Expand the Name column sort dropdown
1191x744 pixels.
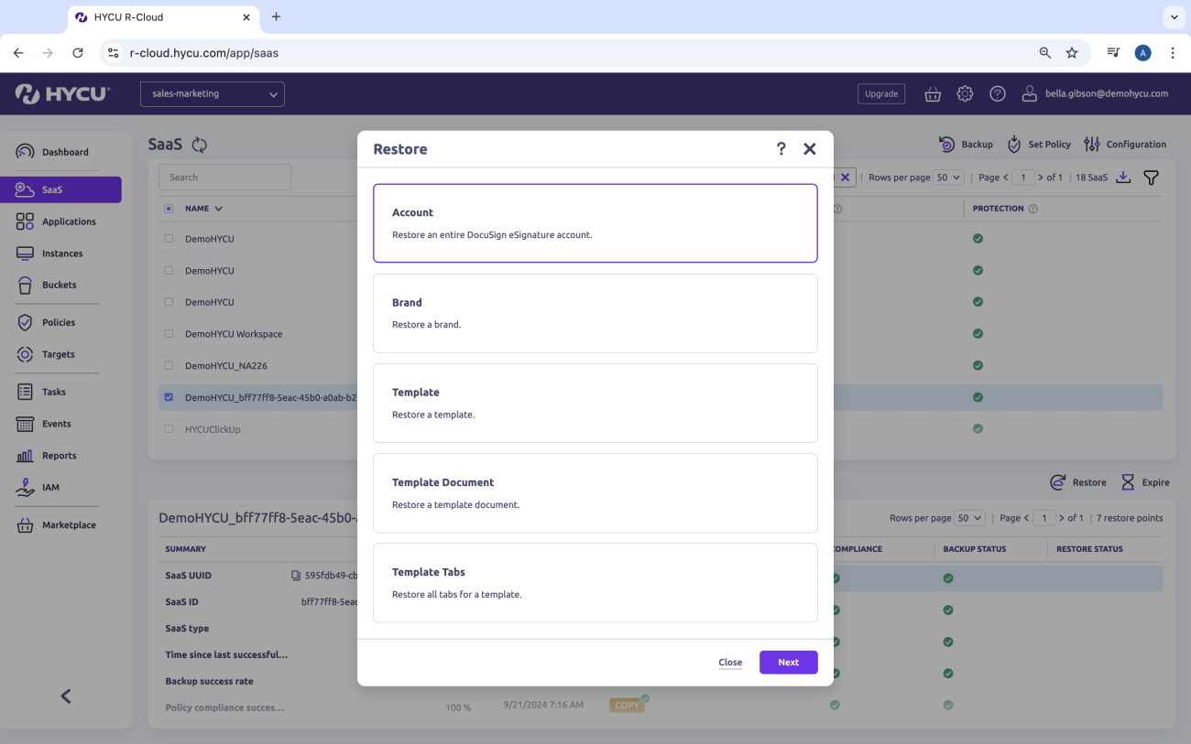point(217,208)
